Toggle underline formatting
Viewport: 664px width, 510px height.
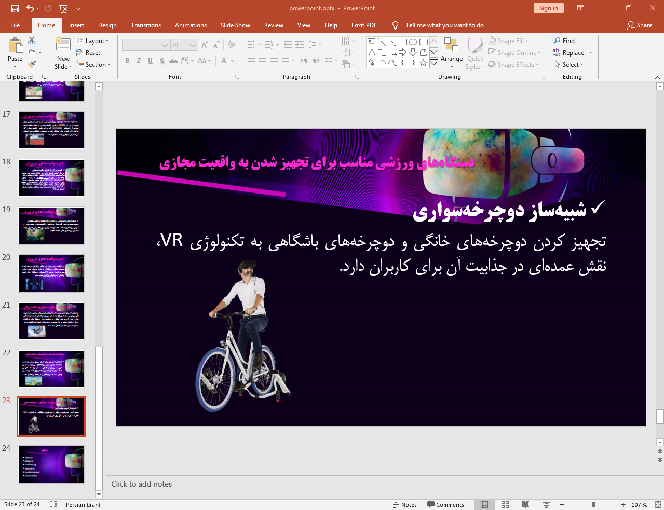coord(150,61)
